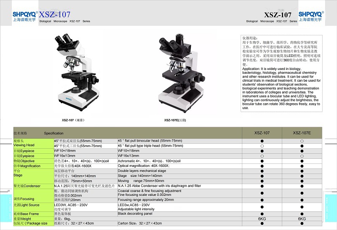Screen dimensions: 337x230
Task: Click the Viewing Head row label
Action: [24, 145]
